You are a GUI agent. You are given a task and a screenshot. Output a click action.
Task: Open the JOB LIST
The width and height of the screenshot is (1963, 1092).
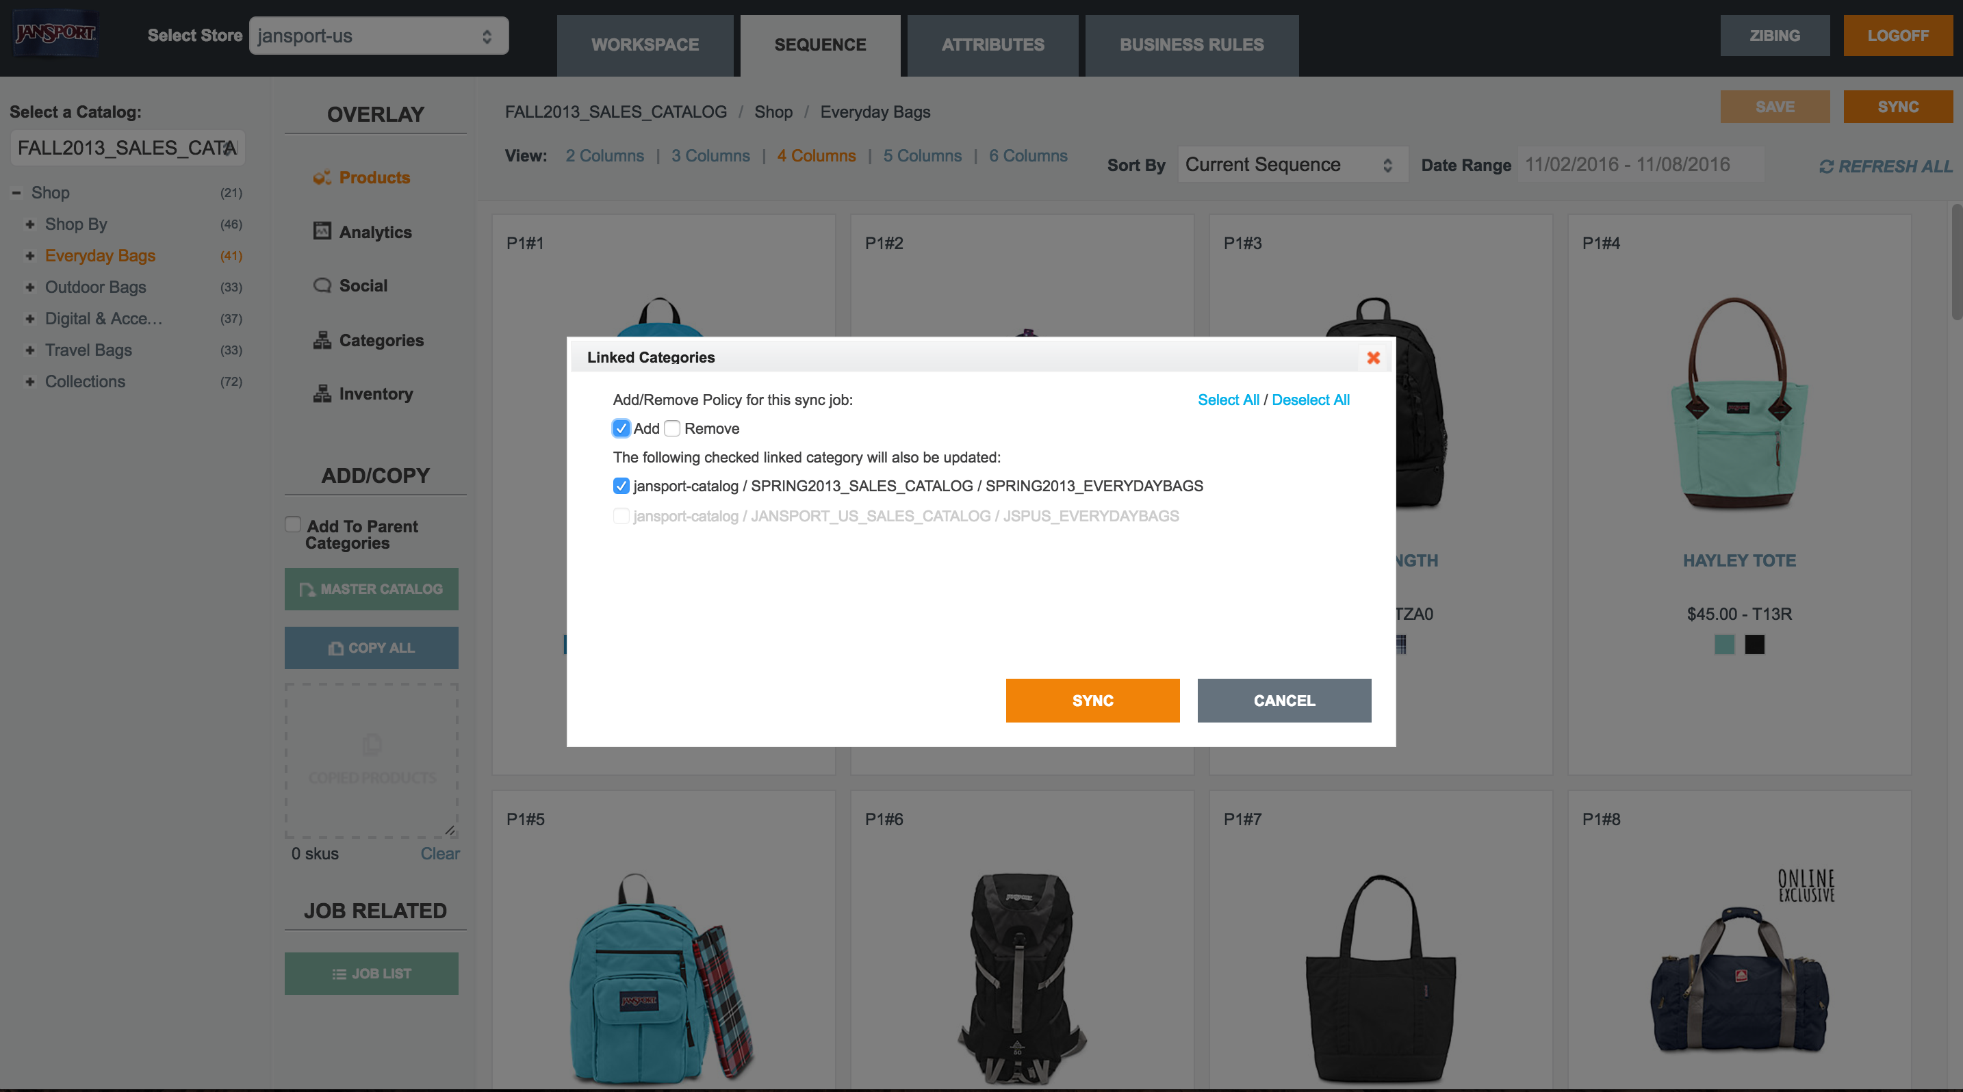pos(372,974)
